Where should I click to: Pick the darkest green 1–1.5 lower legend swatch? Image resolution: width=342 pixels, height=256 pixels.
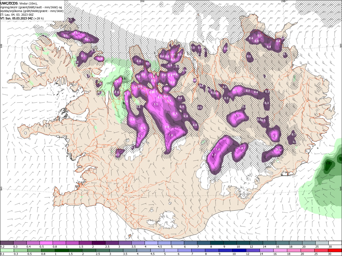point(61,250)
